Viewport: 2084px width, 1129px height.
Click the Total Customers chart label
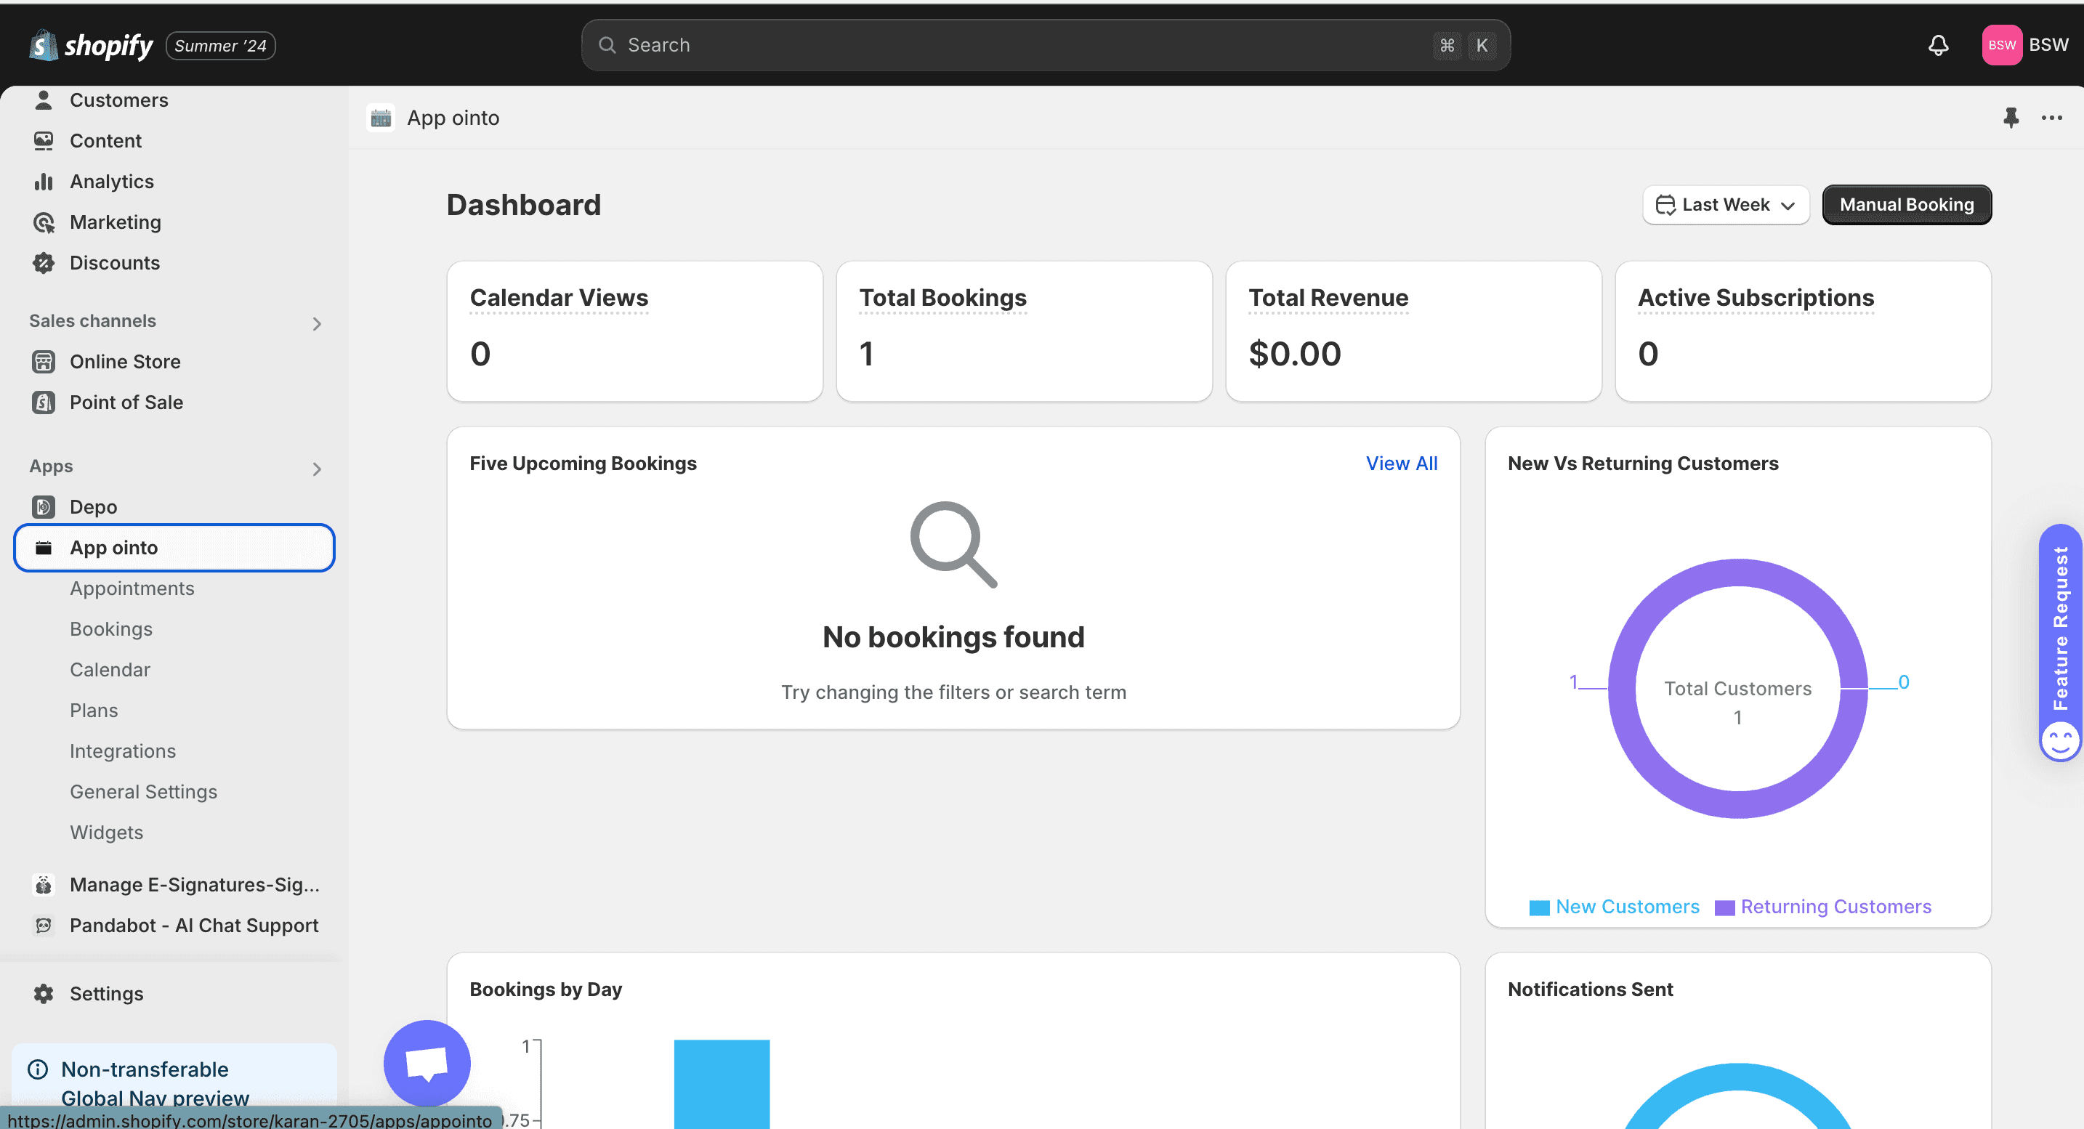tap(1737, 688)
